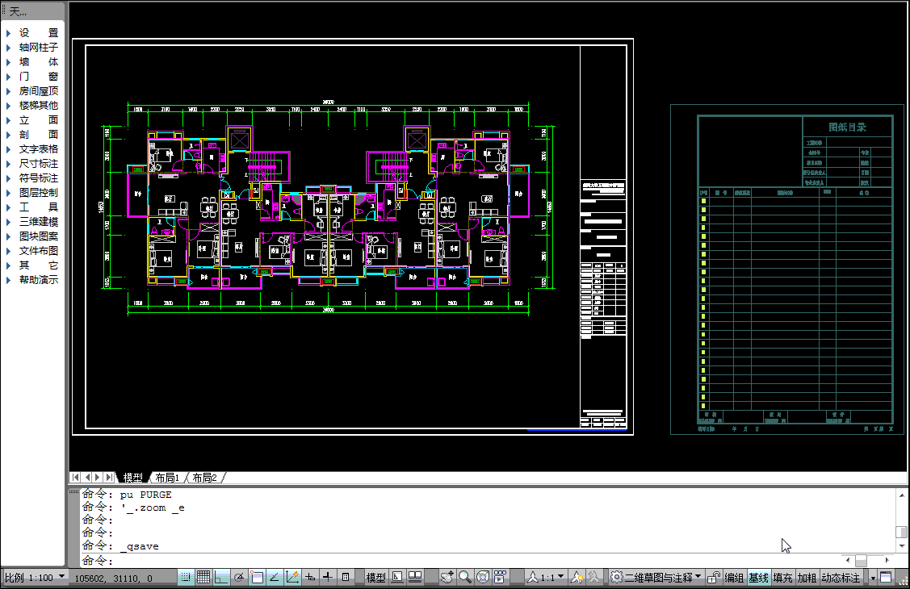Click the pan hand icon

[447, 577]
